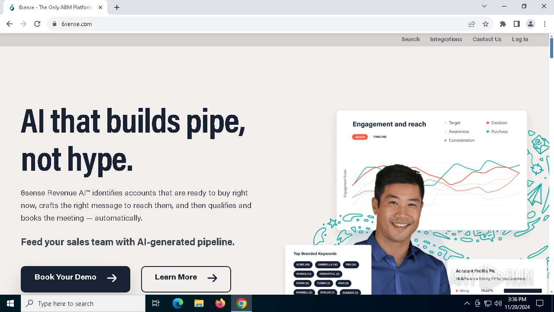Viewport: 554px width, 312px height.
Task: Click the Engagement and reach heading
Action: (389, 124)
